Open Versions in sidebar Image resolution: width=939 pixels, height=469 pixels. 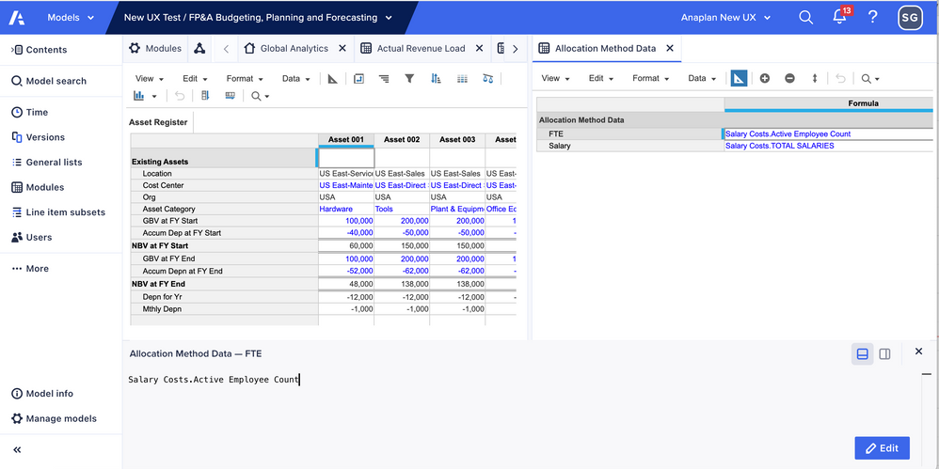39,137
